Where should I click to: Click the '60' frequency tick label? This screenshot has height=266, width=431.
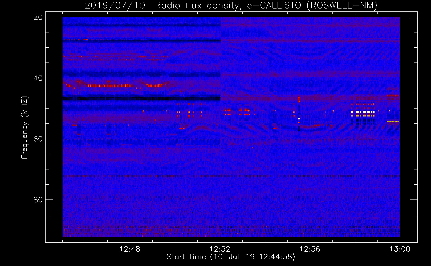pos(38,139)
